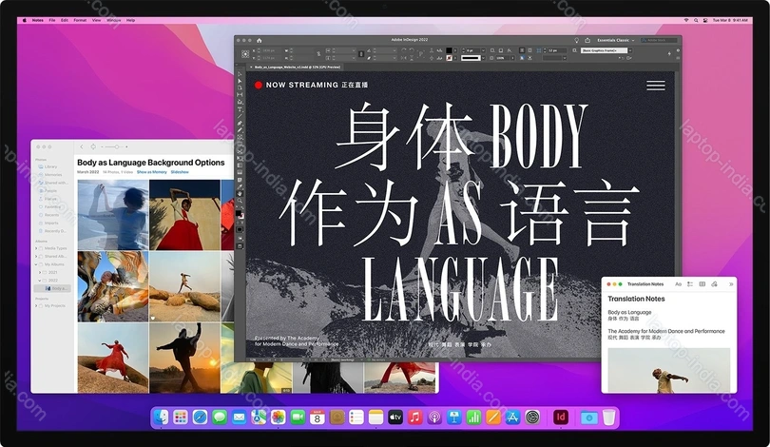Open Safari from the Dock
Image resolution: width=770 pixels, height=447 pixels.
coord(200,418)
